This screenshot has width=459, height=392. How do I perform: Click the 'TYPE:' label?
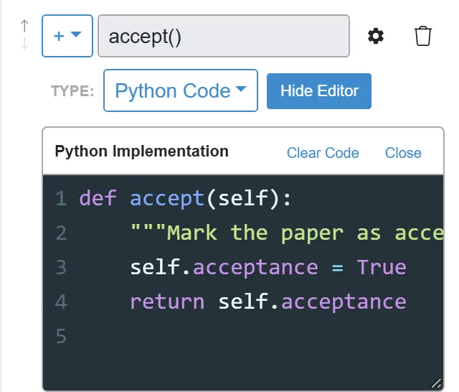[x=72, y=91]
